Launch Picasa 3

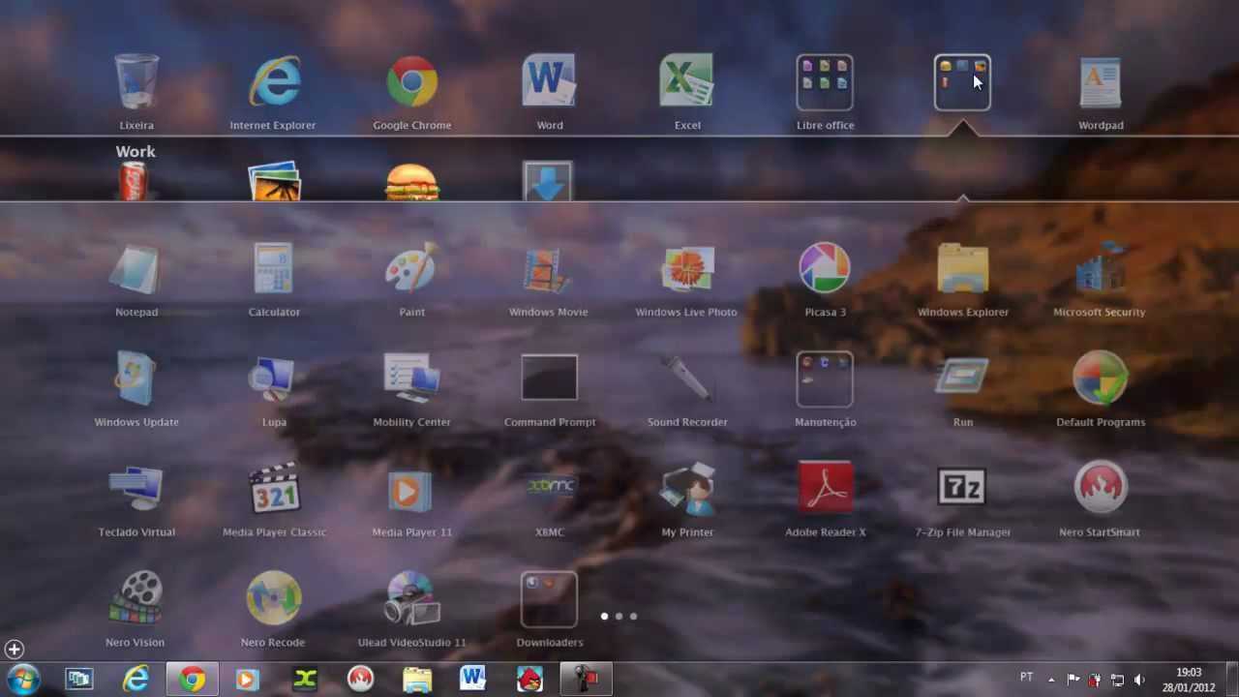coord(825,269)
